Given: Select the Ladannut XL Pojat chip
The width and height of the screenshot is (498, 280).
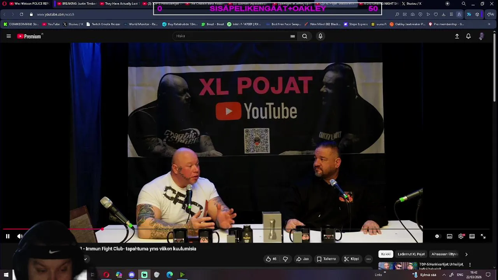Looking at the screenshot, I should [x=411, y=254].
